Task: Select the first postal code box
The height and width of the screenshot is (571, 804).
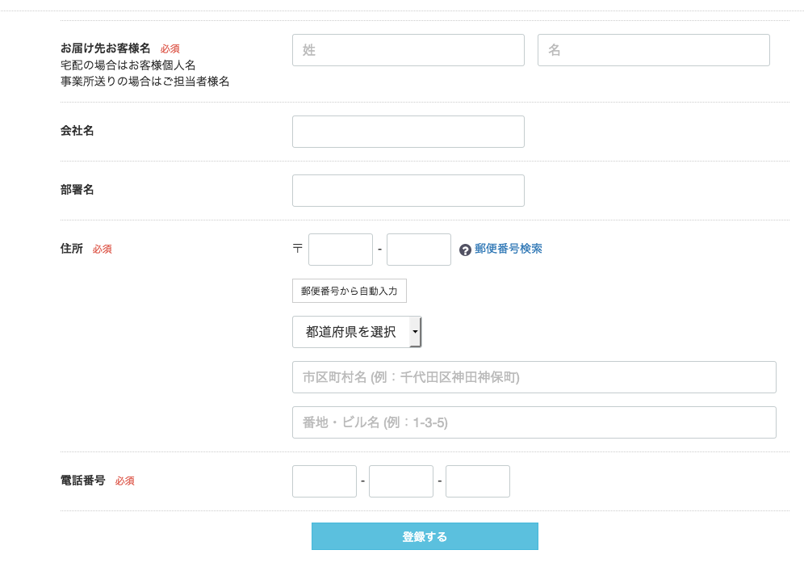Action: click(x=340, y=250)
